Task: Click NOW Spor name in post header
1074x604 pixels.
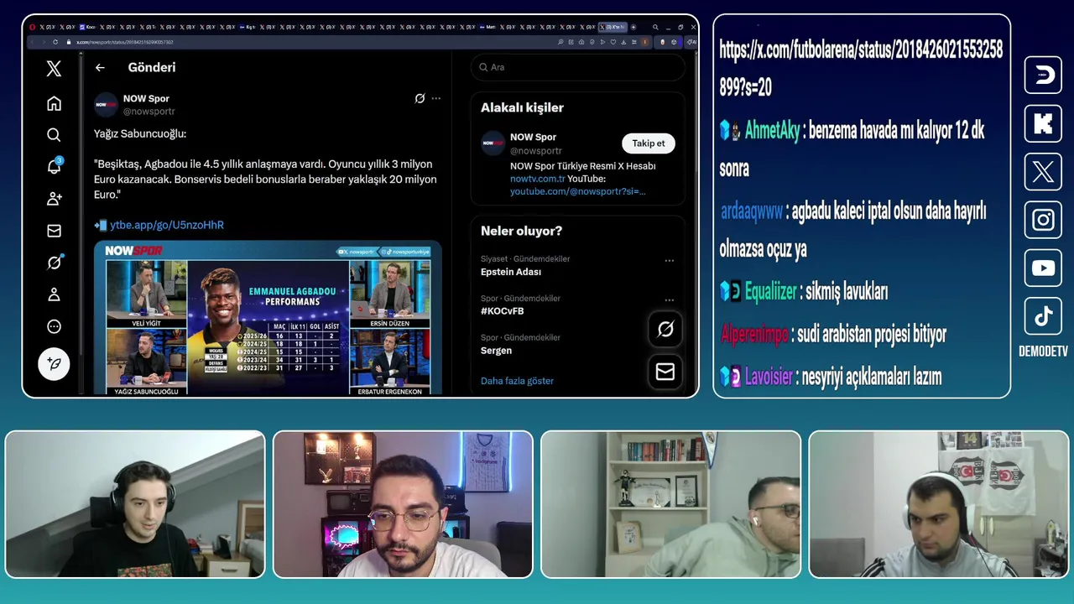Action: (x=146, y=98)
